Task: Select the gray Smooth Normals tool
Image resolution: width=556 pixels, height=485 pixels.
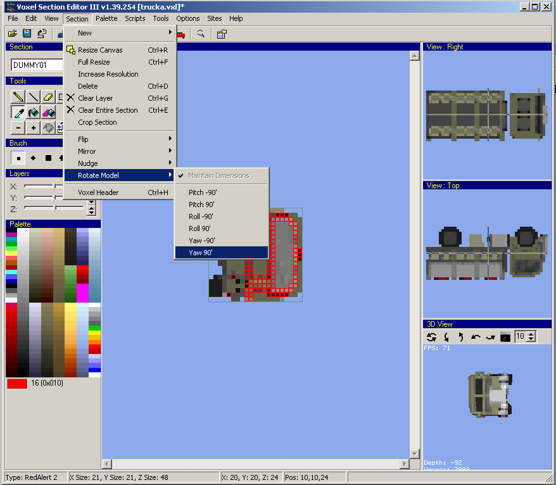Action: point(48,128)
